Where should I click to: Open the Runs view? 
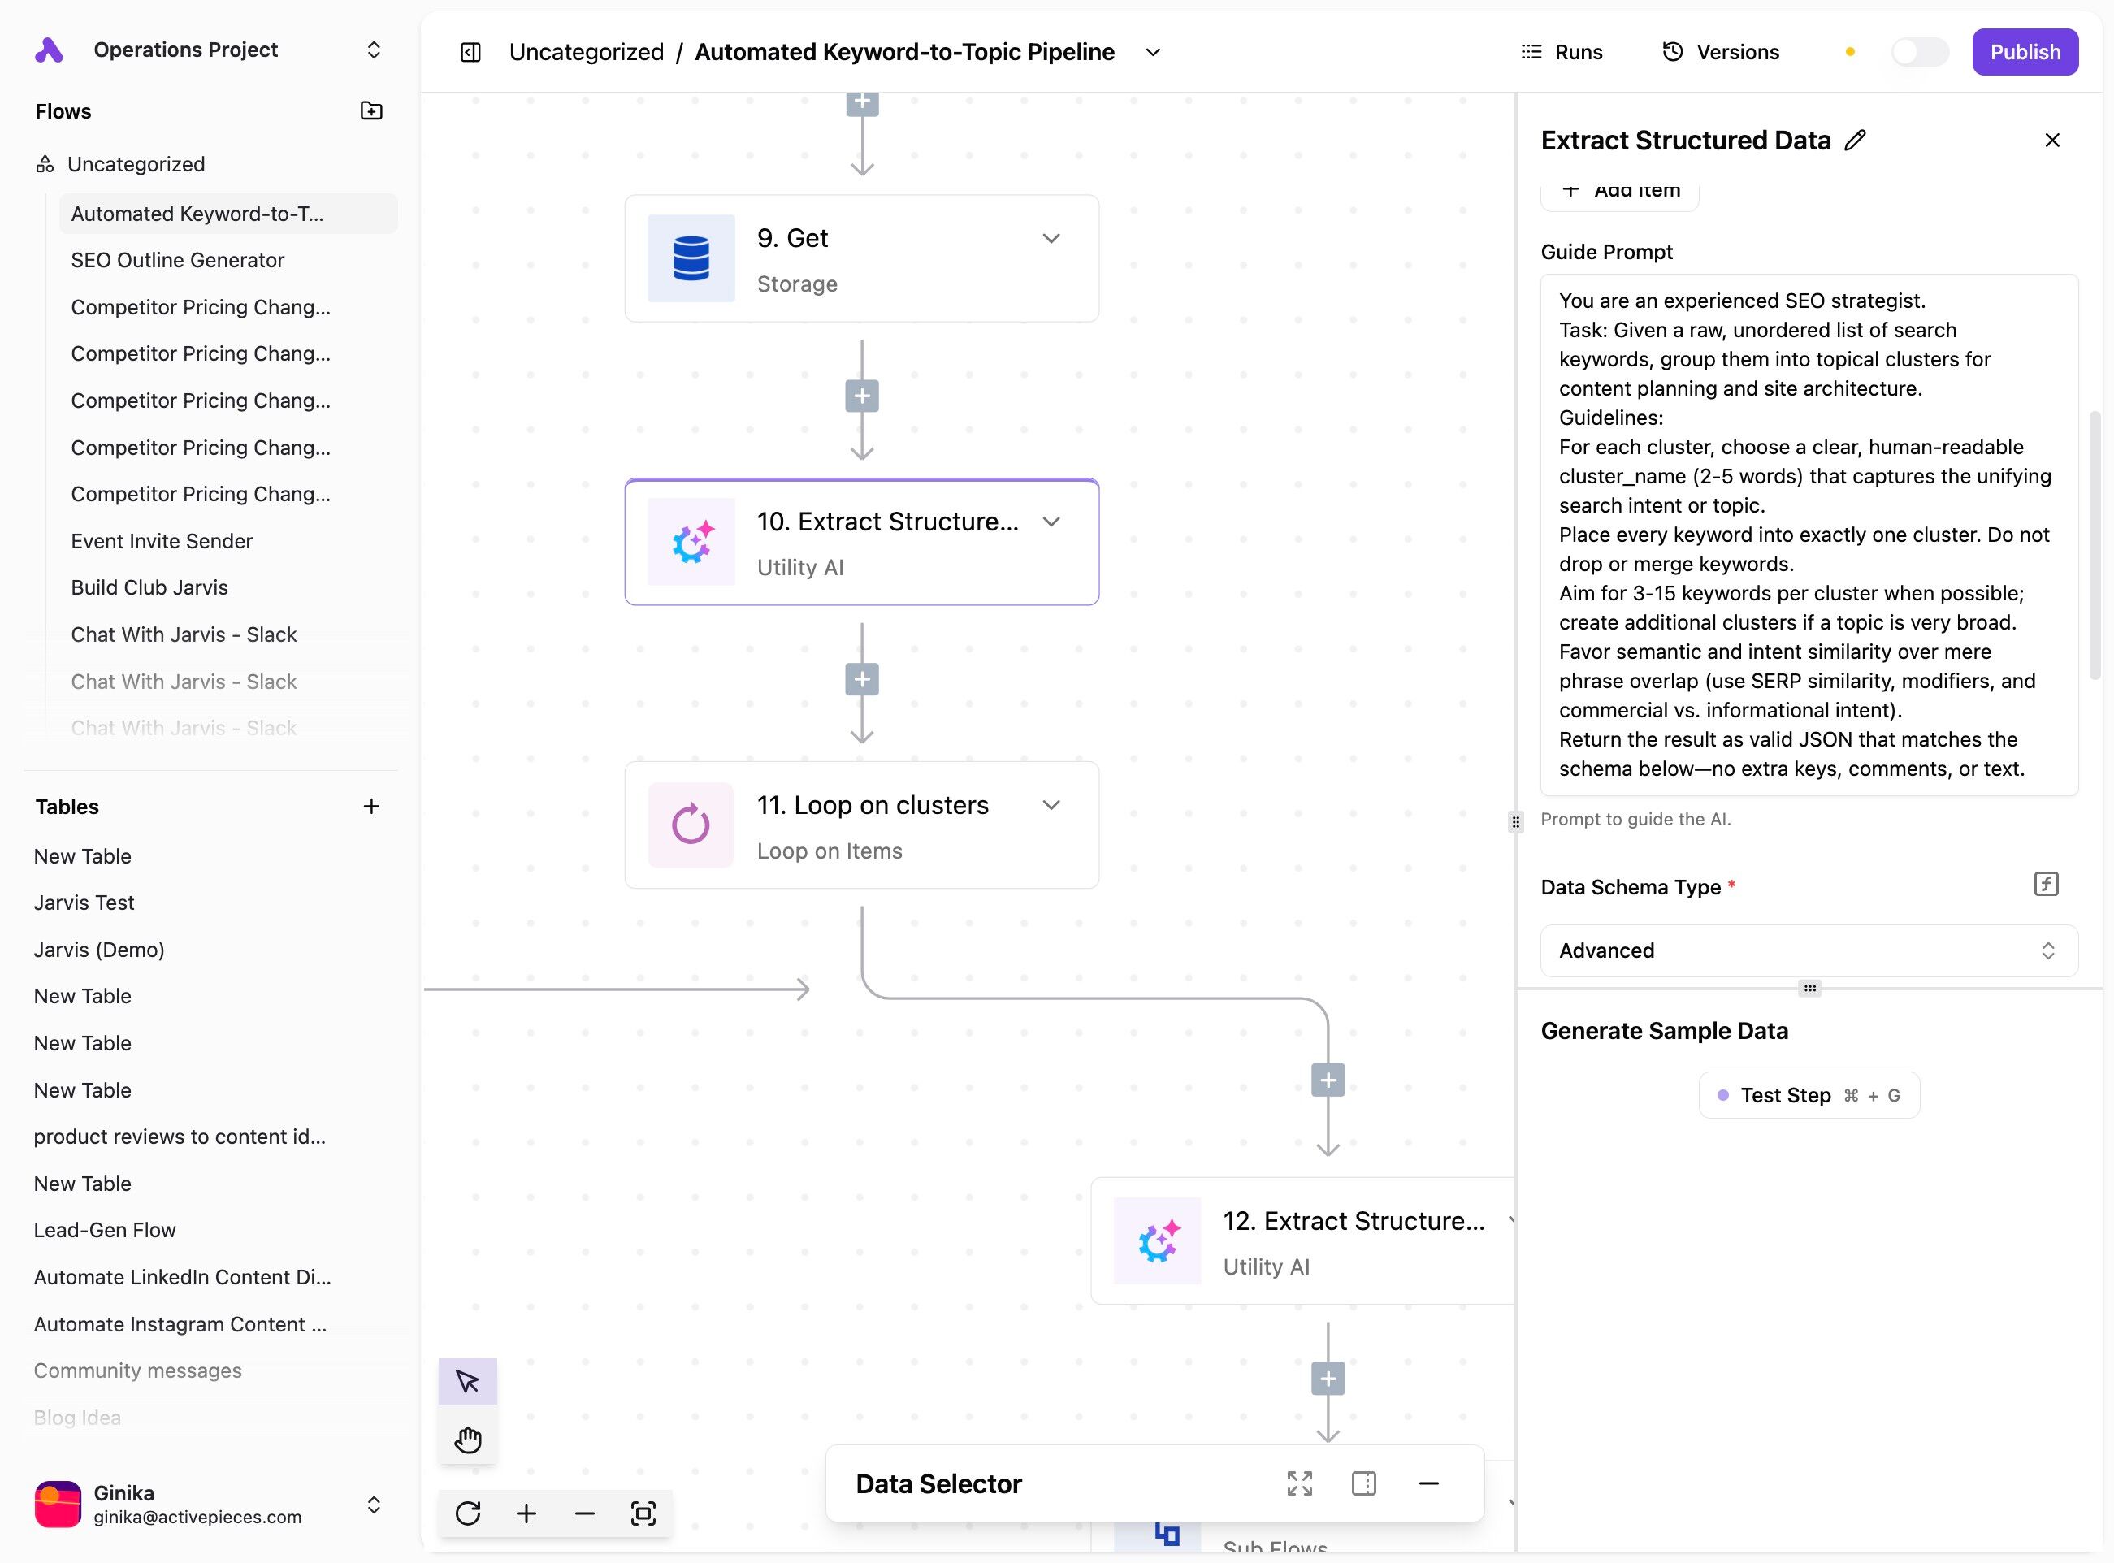[x=1562, y=52]
